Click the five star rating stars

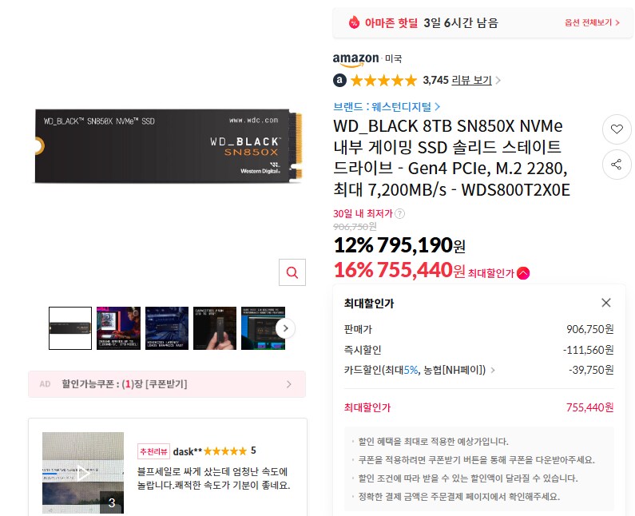click(x=383, y=80)
